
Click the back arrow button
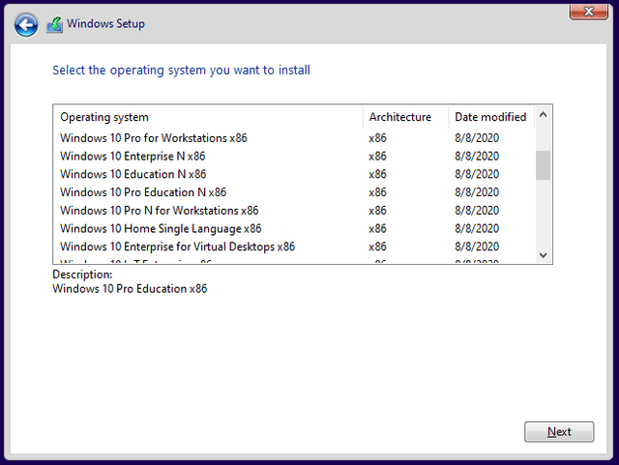coord(26,25)
